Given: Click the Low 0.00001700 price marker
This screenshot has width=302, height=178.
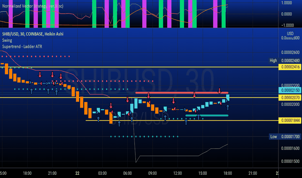Looking at the screenshot, I should point(285,137).
